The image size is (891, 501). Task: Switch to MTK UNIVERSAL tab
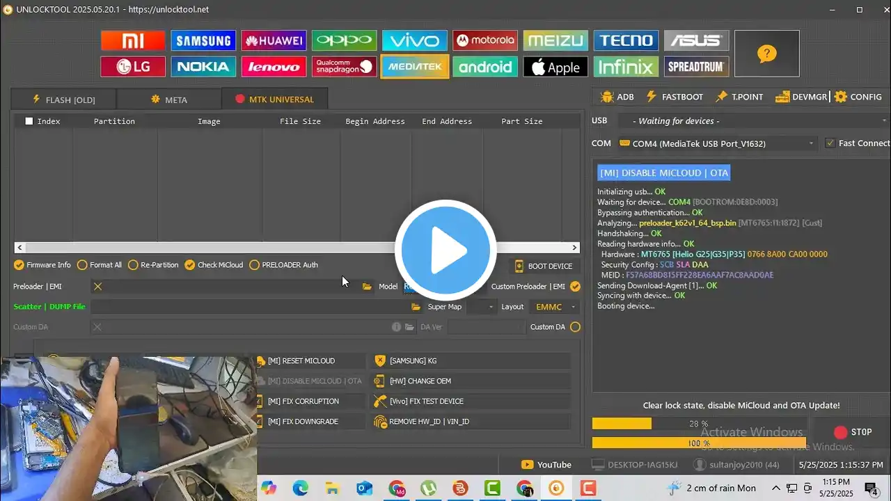pyautogui.click(x=274, y=100)
